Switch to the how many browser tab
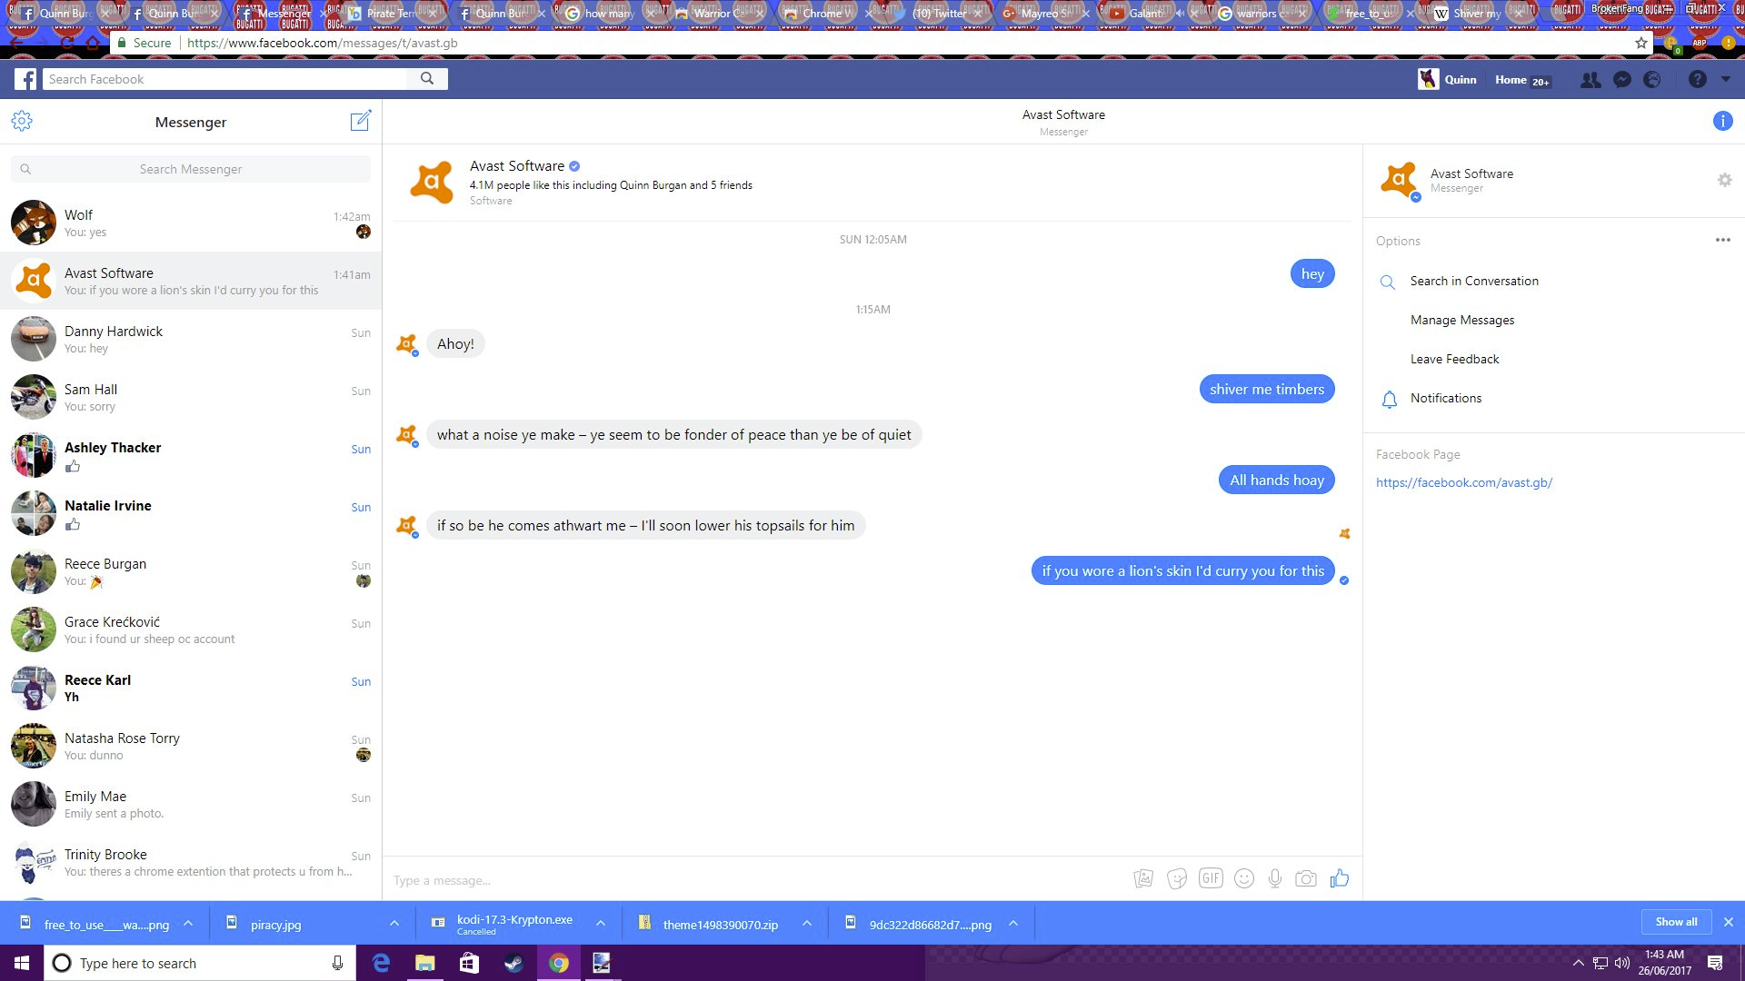The width and height of the screenshot is (1745, 981). click(609, 14)
